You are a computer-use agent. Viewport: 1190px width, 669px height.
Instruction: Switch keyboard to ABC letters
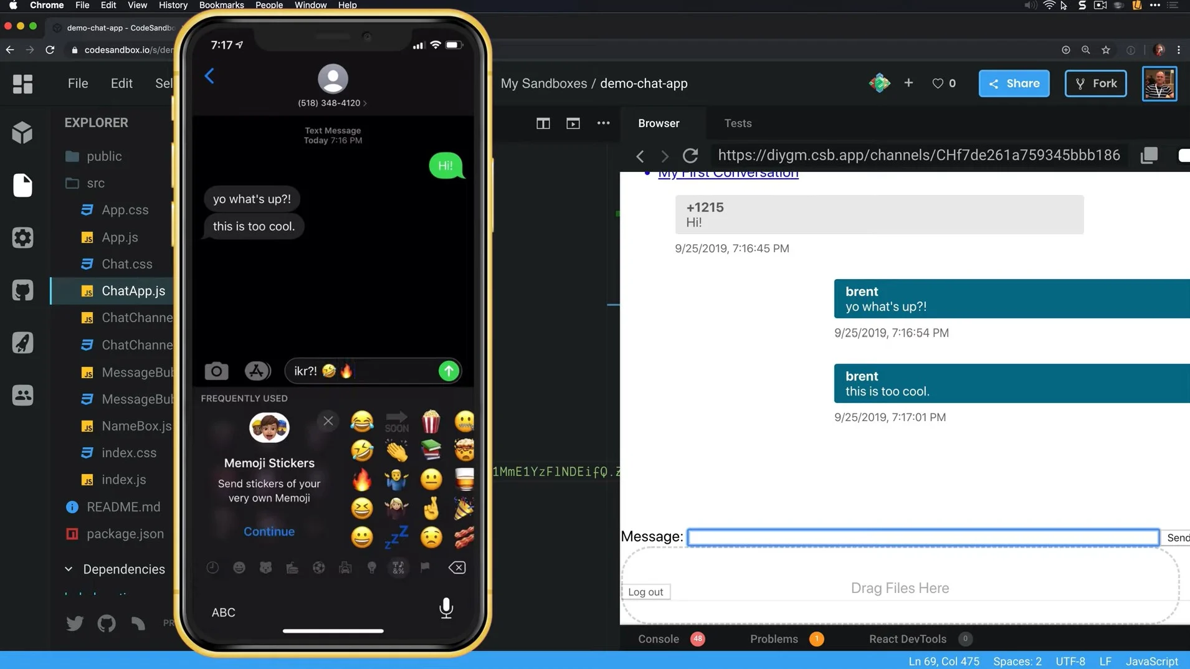pyautogui.click(x=223, y=612)
